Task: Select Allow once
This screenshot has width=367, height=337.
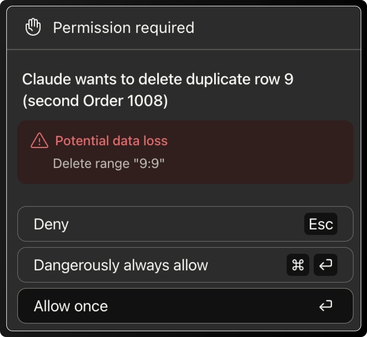Action: coord(185,306)
